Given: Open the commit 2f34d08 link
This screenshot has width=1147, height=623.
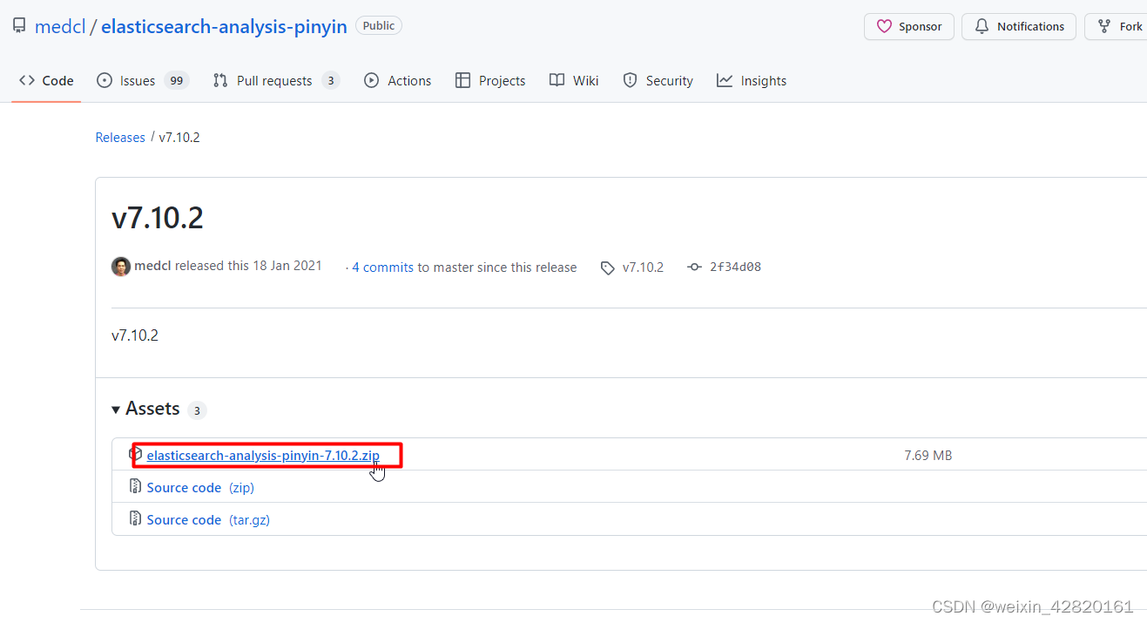Looking at the screenshot, I should [x=736, y=267].
